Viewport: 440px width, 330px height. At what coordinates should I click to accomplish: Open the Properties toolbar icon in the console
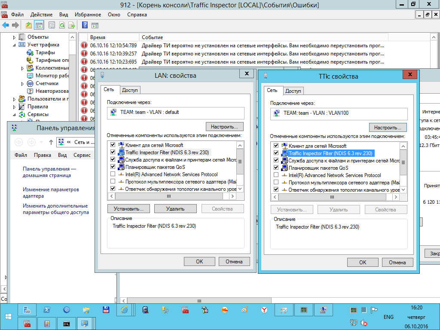pos(52,25)
